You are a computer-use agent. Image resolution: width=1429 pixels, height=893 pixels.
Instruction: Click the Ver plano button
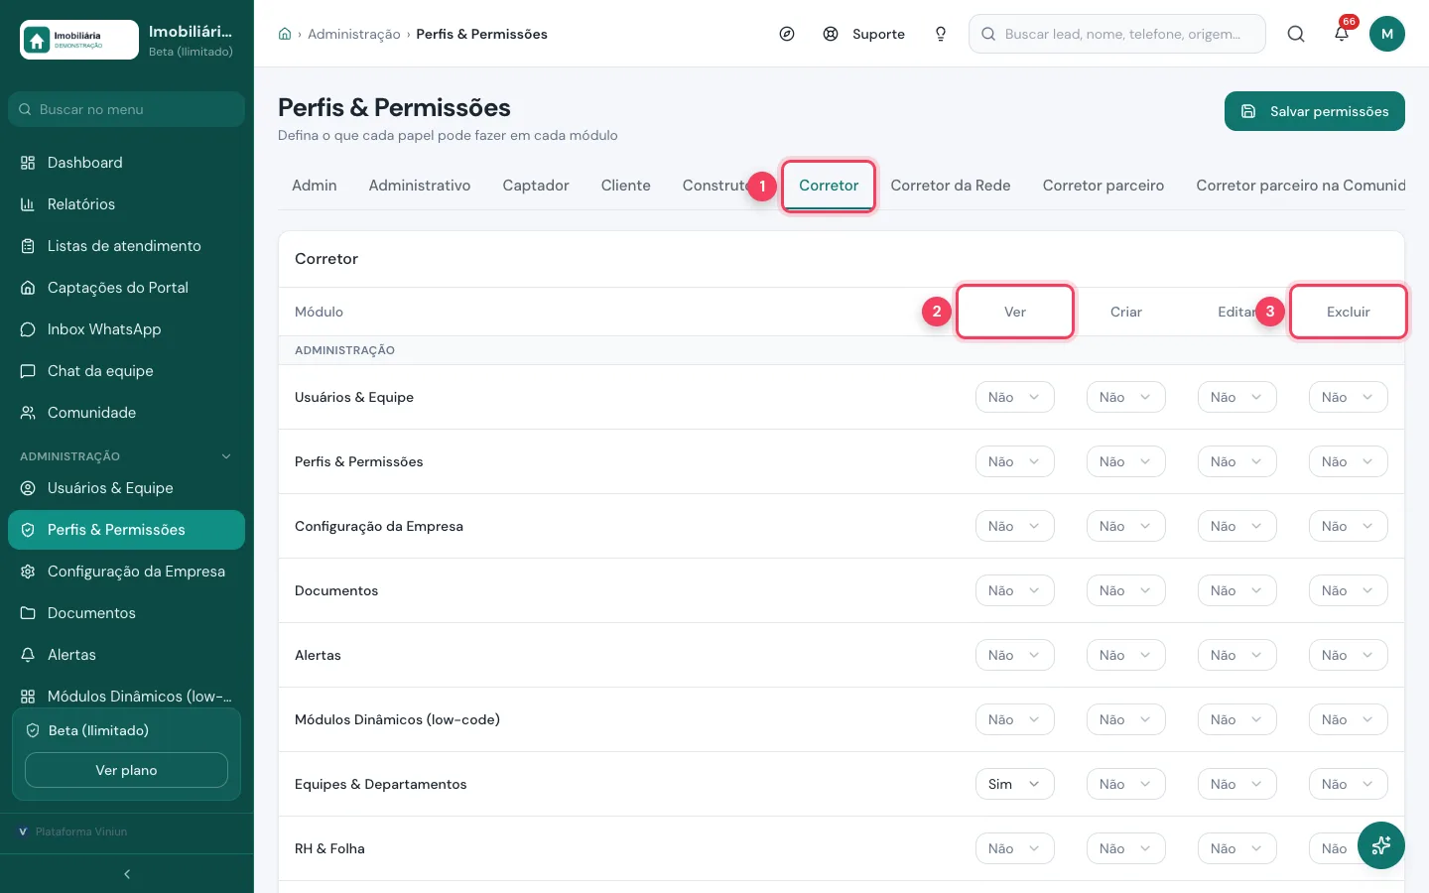click(126, 770)
